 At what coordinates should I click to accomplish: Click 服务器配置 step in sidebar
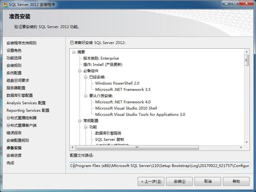[16, 88]
